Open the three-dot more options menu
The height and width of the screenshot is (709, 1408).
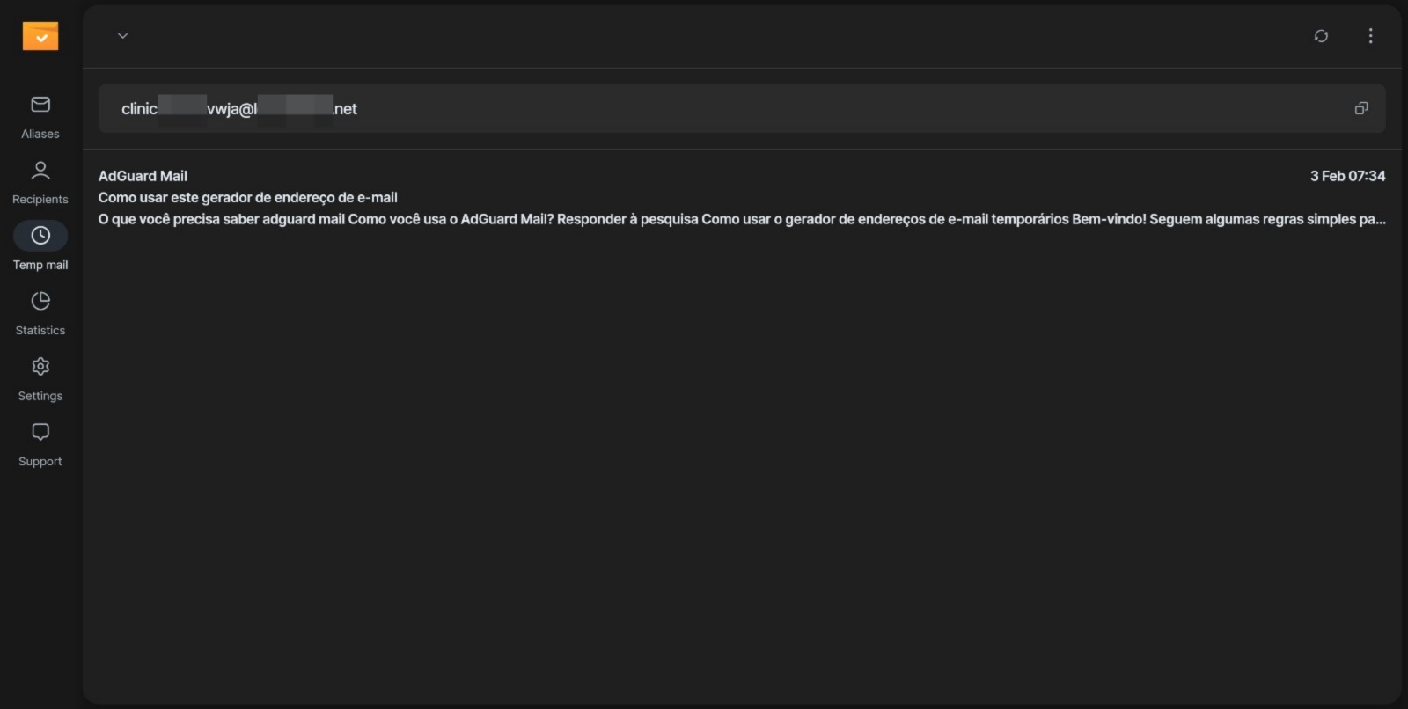[x=1370, y=36]
